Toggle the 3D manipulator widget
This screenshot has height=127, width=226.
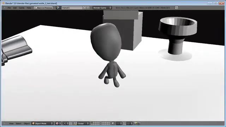pyautogui.click(x=75, y=123)
